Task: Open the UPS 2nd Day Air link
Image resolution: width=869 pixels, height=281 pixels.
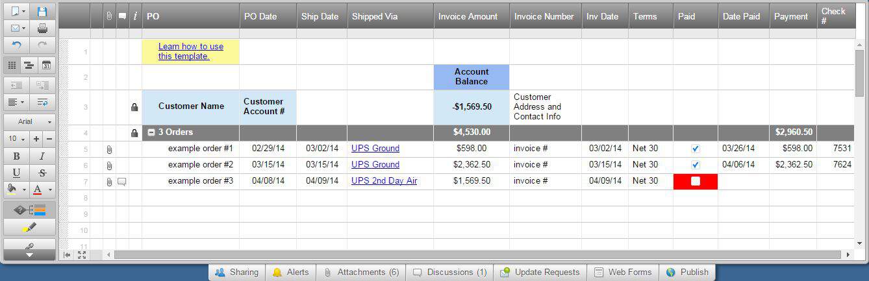Action: pyautogui.click(x=384, y=181)
